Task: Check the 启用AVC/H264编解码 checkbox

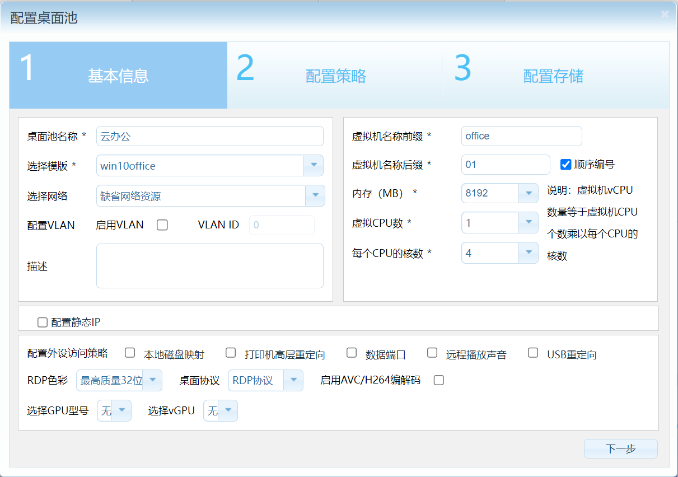Action: 438,380
